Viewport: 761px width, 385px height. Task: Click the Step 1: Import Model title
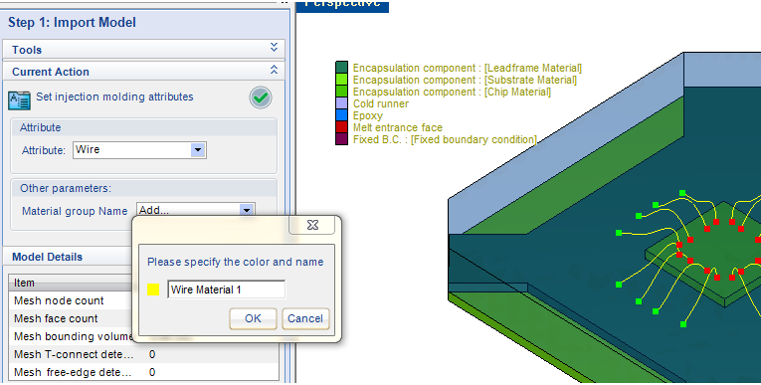click(x=72, y=22)
